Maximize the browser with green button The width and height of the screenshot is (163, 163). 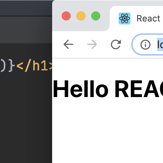(x=96, y=16)
